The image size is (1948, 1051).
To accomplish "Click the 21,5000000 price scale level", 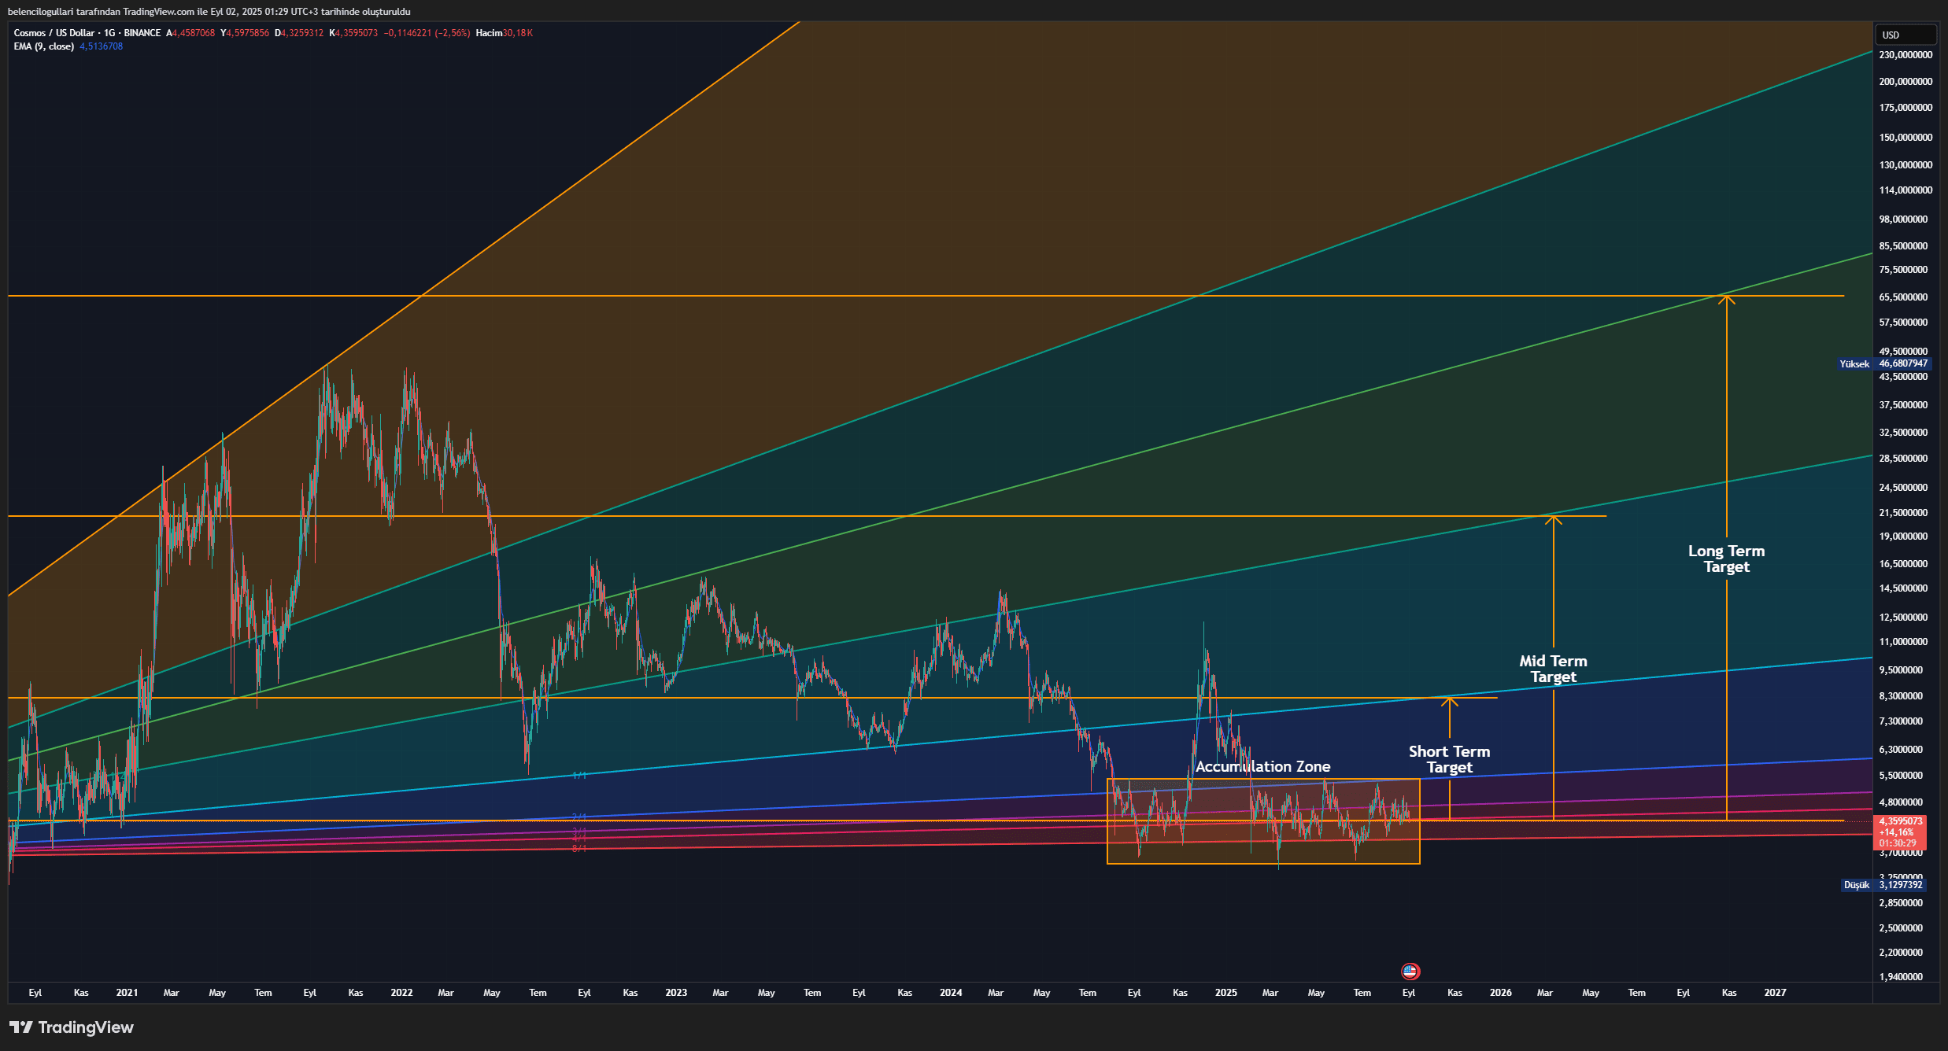I will [x=1903, y=512].
